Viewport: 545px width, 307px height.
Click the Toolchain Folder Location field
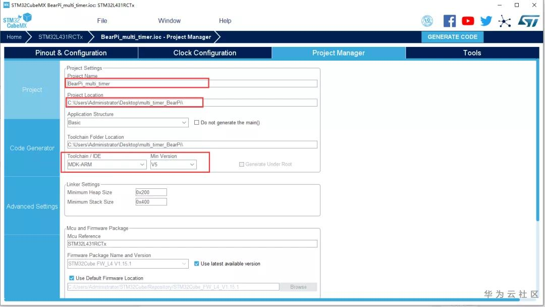(192, 144)
